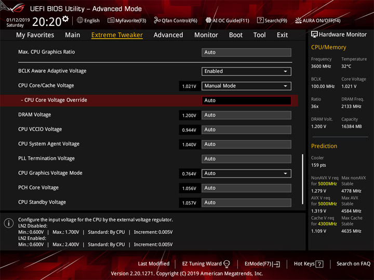This screenshot has height=280, width=374.
Task: Open Qfan Control(F6)
Action: click(x=176, y=20)
